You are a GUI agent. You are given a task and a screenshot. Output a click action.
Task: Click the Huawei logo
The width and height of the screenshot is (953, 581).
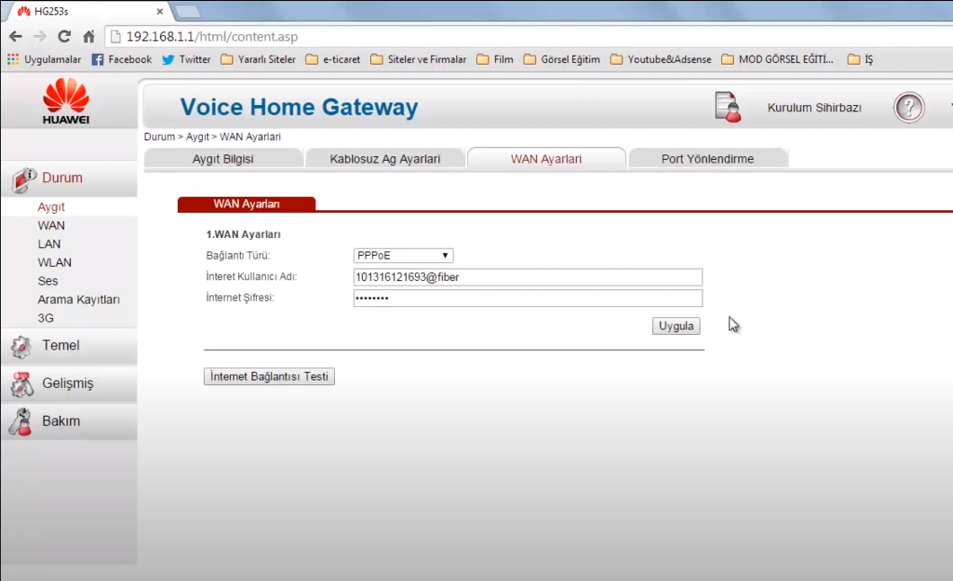pyautogui.click(x=66, y=101)
